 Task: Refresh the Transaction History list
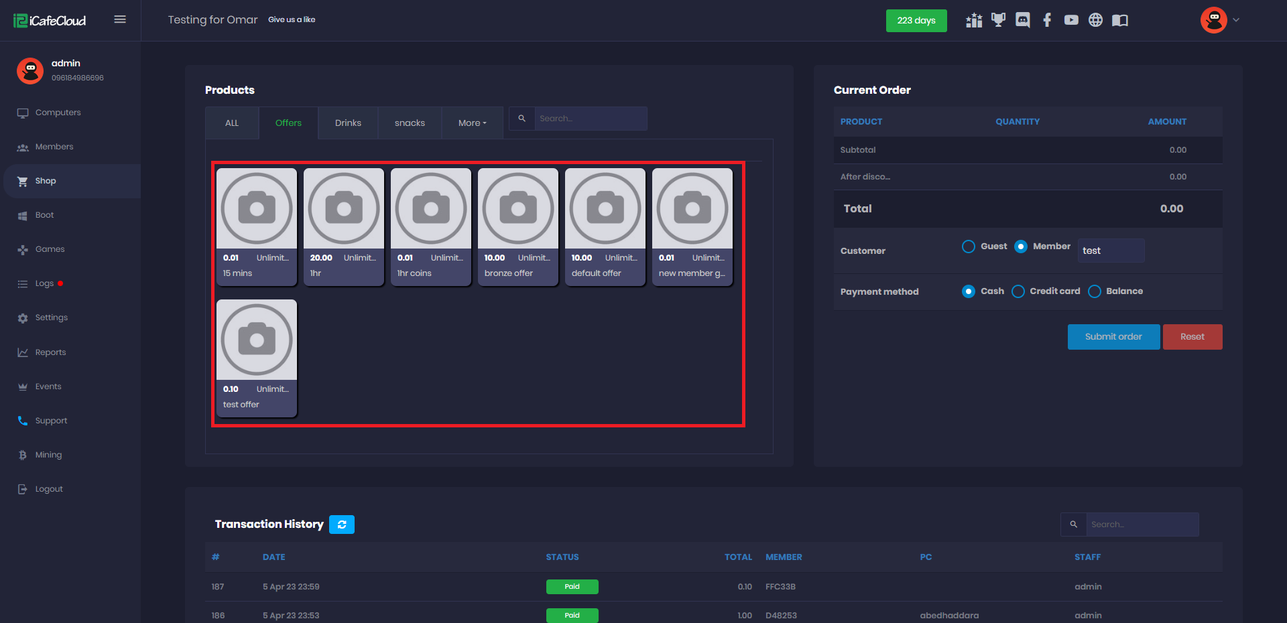(x=342, y=525)
